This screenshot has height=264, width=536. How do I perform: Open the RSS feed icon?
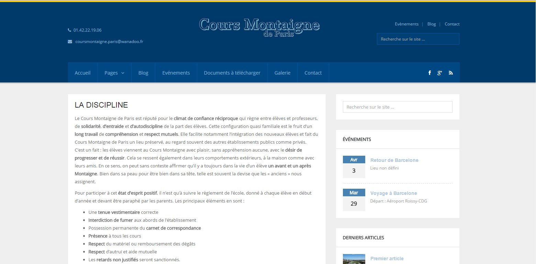coord(450,73)
